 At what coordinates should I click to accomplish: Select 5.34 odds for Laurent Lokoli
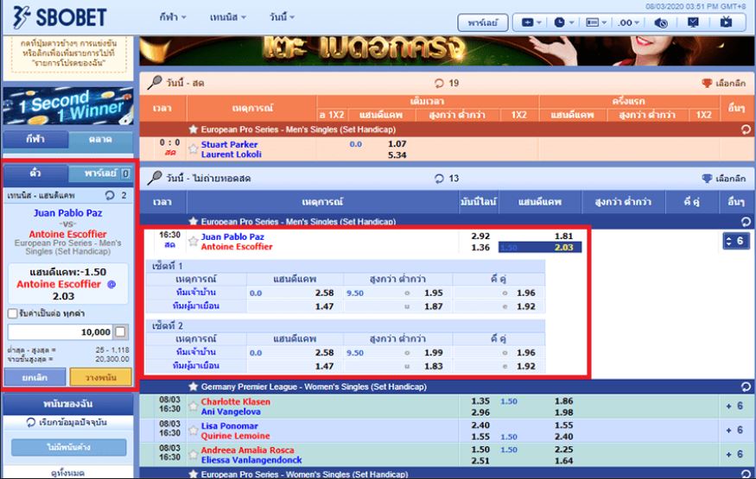tap(397, 155)
